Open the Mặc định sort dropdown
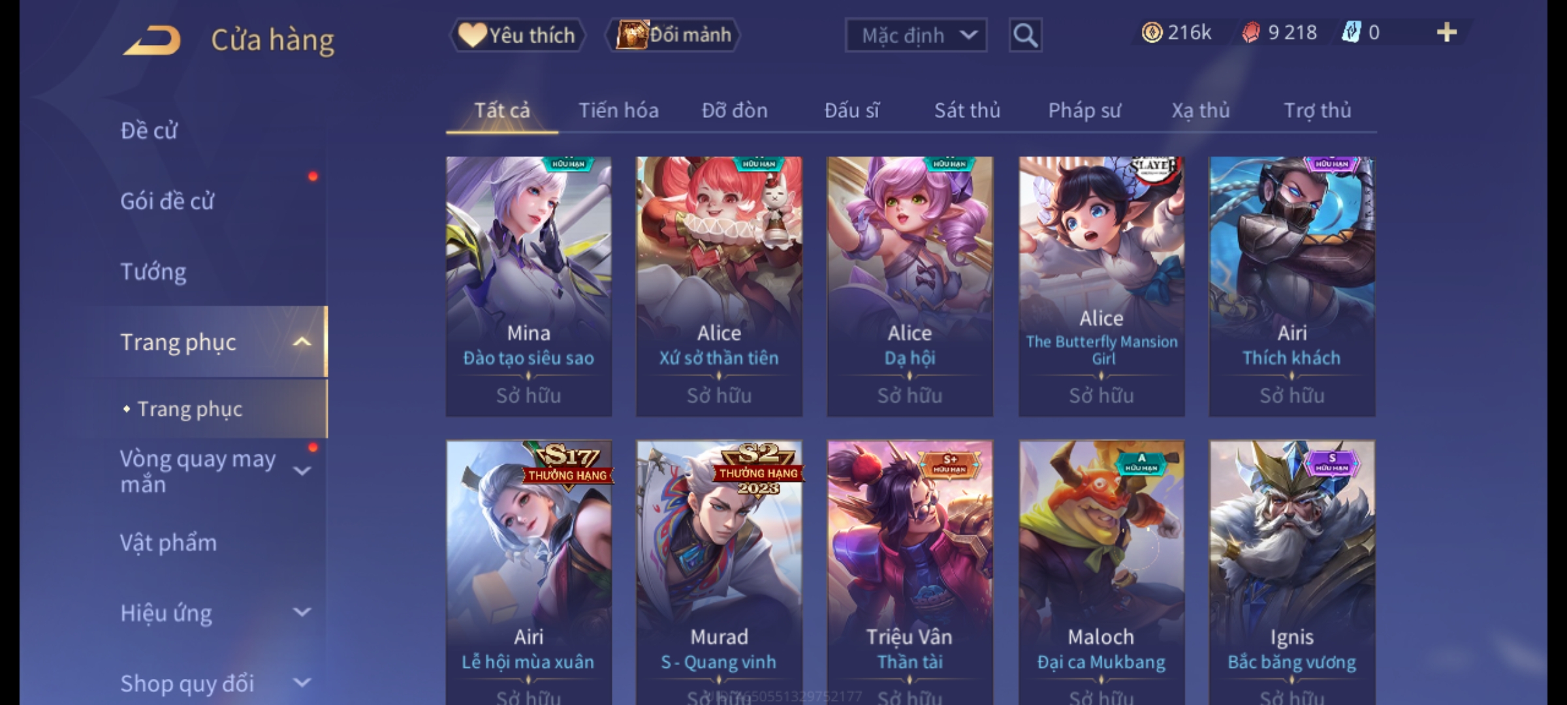The height and width of the screenshot is (705, 1567). 916,35
